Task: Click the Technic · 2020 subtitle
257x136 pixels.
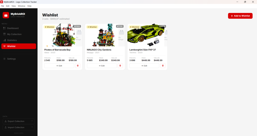Action: pos(136,53)
